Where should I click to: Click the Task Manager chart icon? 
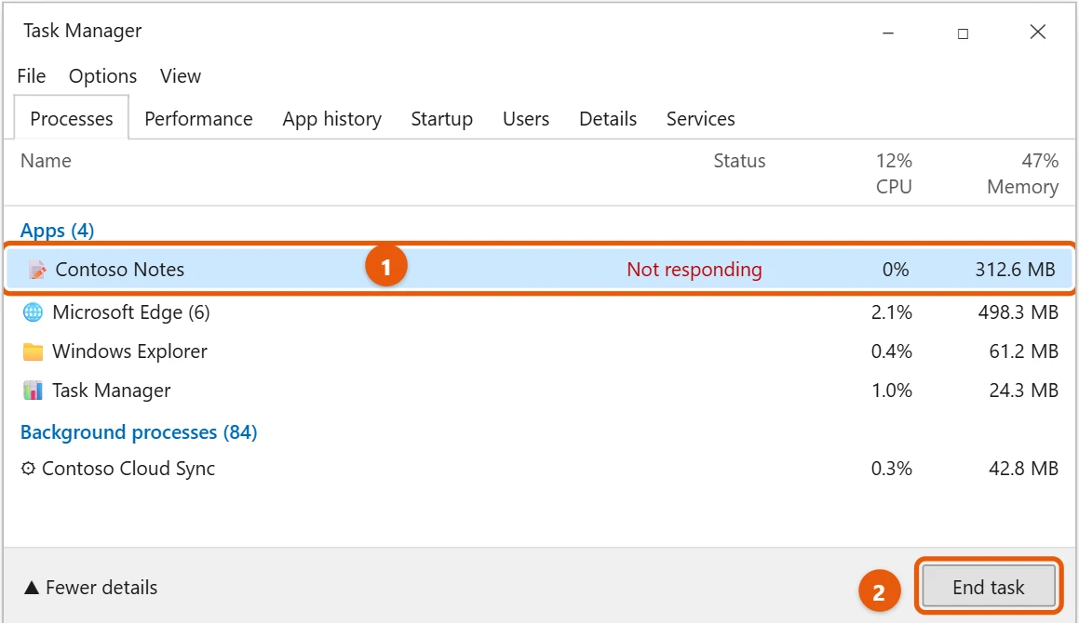(x=33, y=391)
